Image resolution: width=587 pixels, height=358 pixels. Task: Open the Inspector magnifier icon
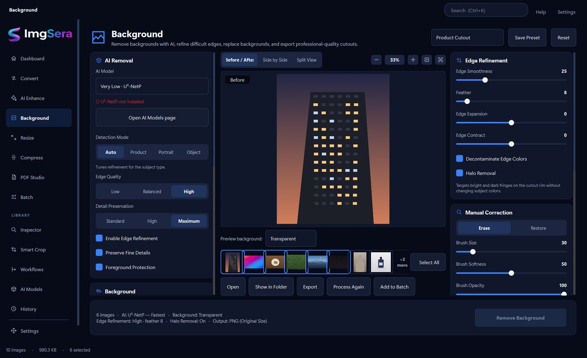(x=14, y=230)
